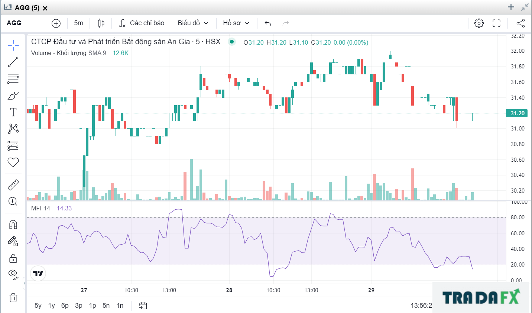The image size is (532, 313).
Task: Open chart settings gear
Action: point(479,23)
